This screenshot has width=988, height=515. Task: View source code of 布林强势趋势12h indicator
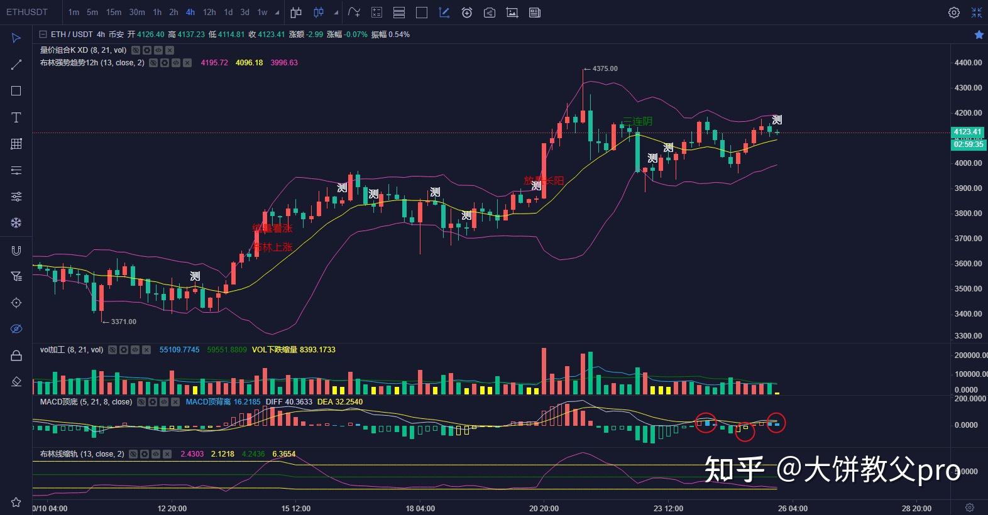coord(176,63)
